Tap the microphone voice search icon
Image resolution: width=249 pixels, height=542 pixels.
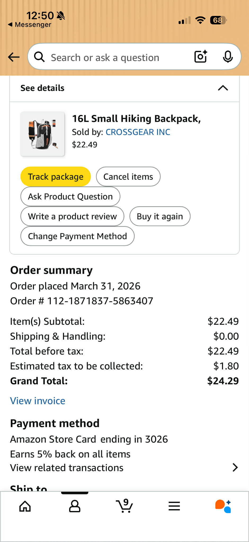228,56
